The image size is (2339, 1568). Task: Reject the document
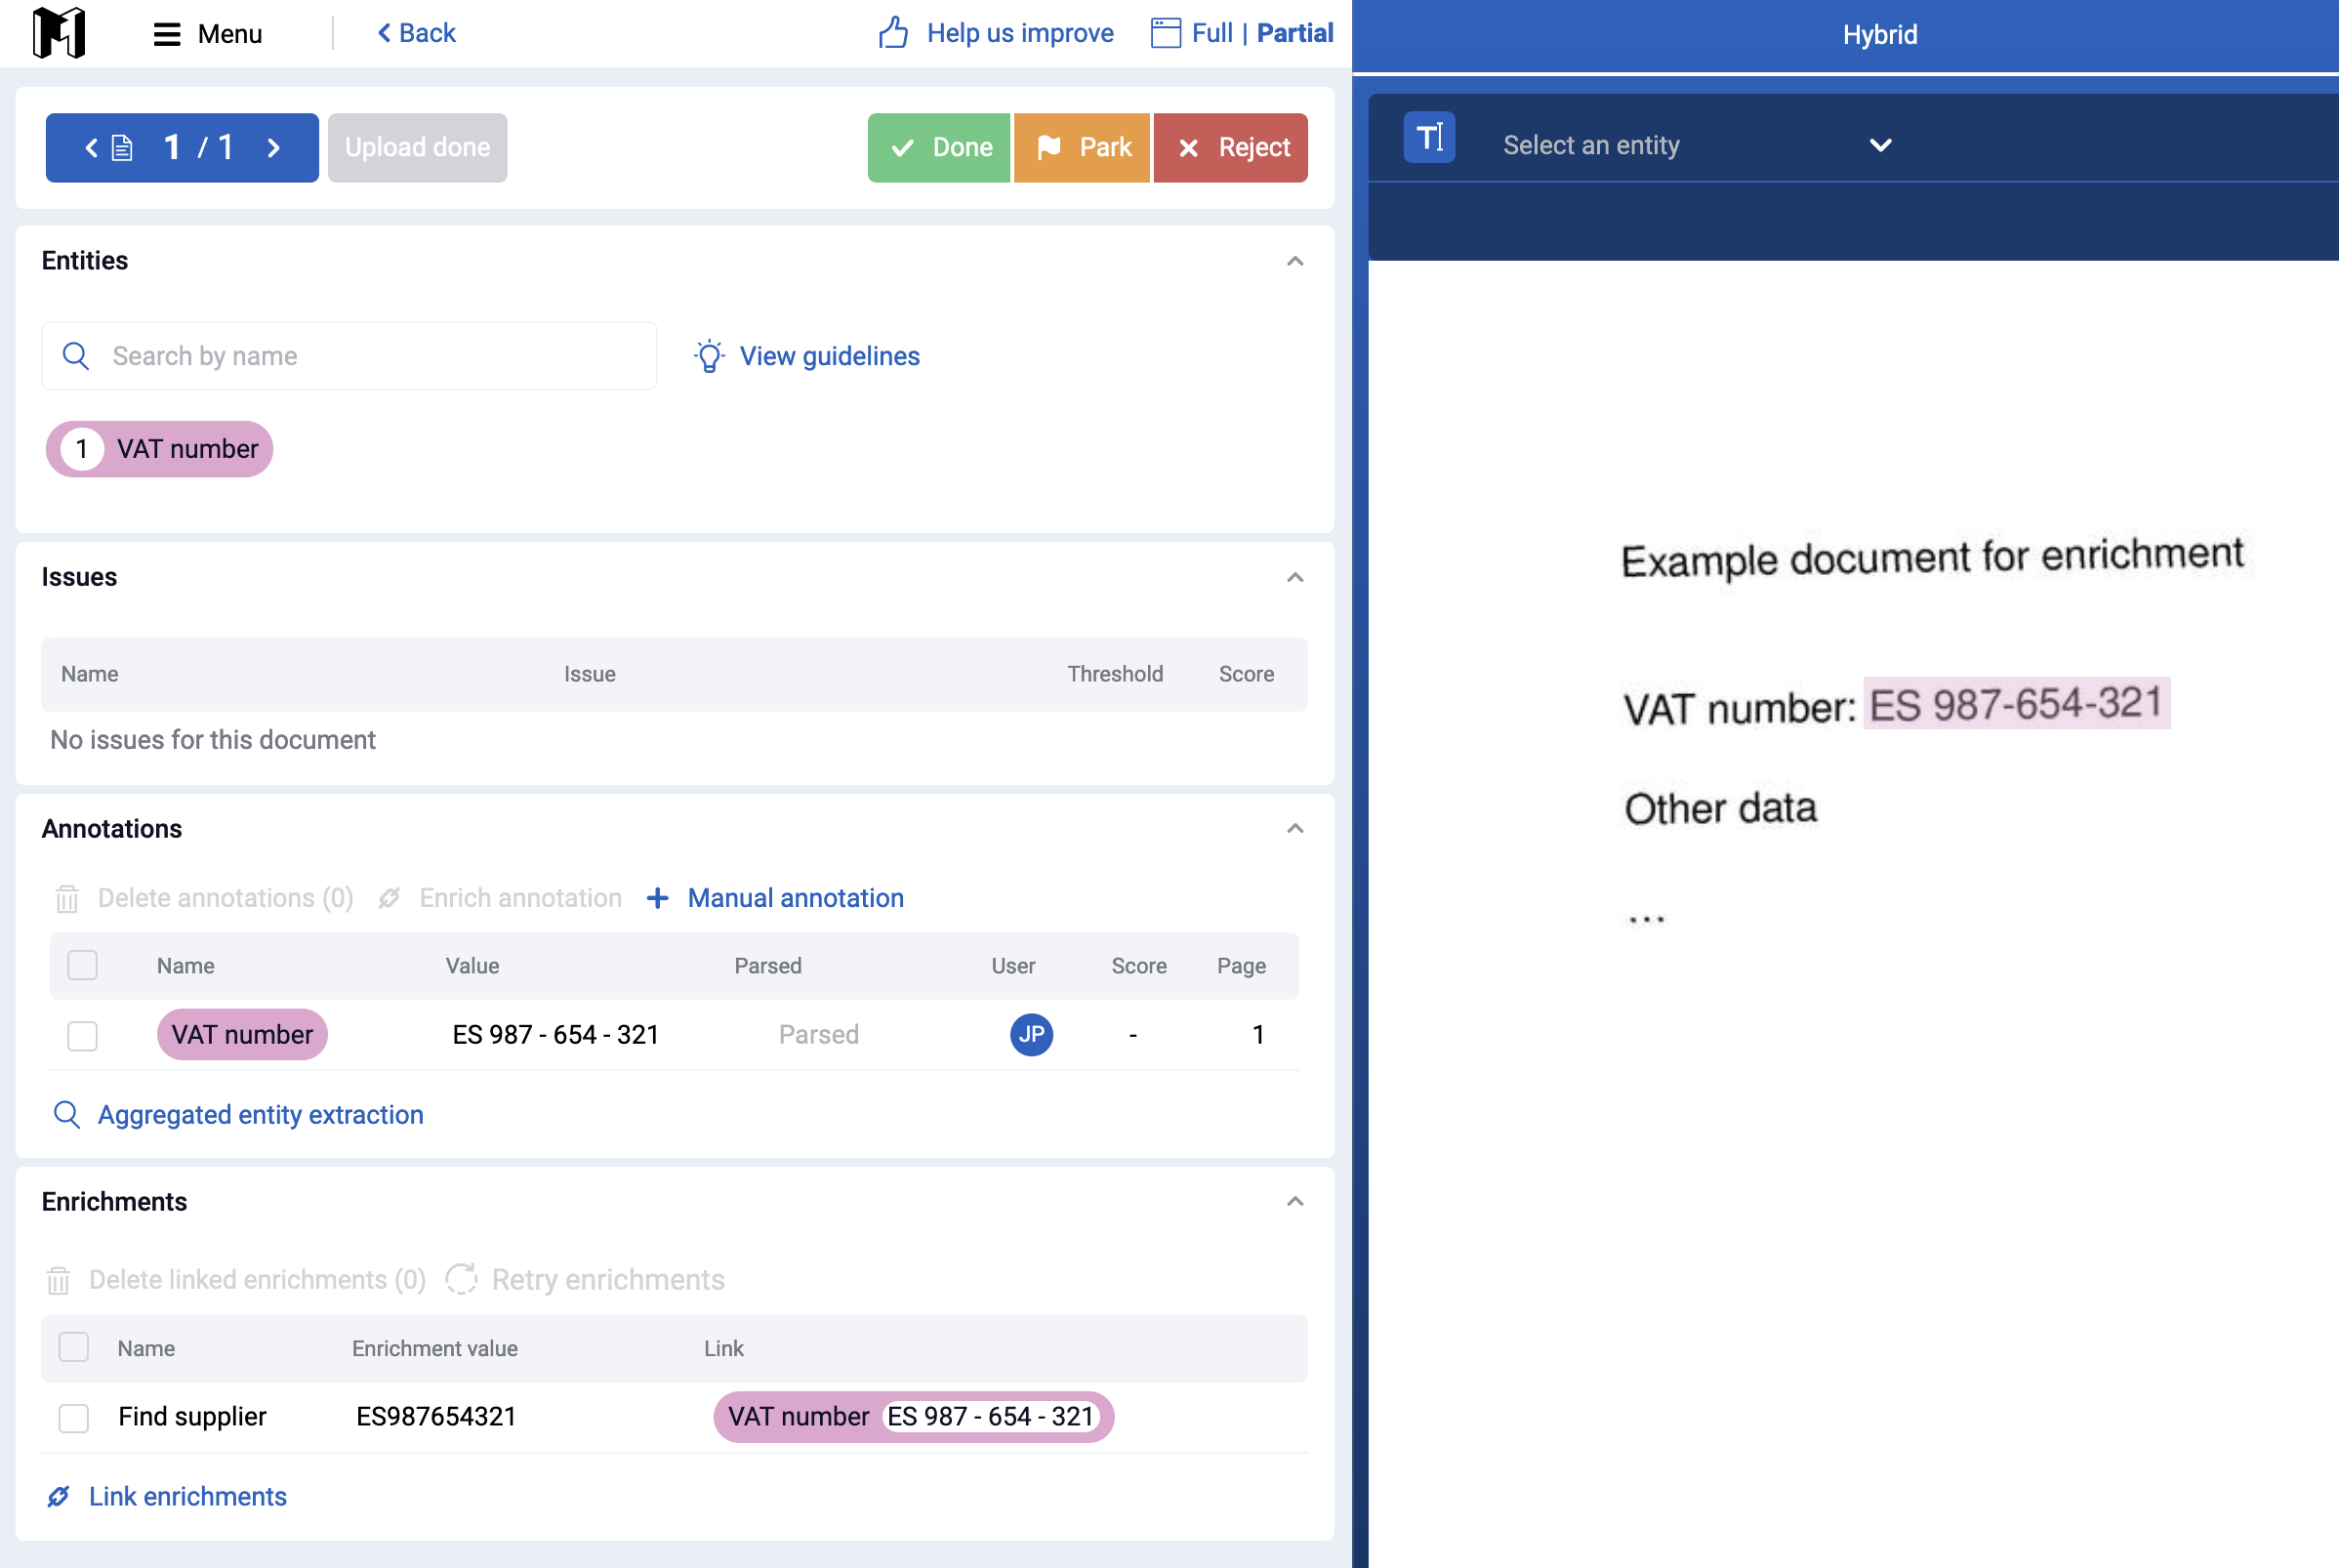[1230, 147]
